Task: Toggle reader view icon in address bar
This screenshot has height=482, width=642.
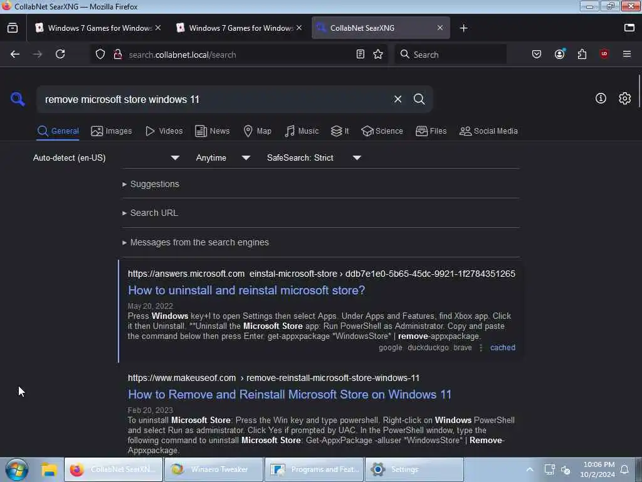Action: pos(360,54)
